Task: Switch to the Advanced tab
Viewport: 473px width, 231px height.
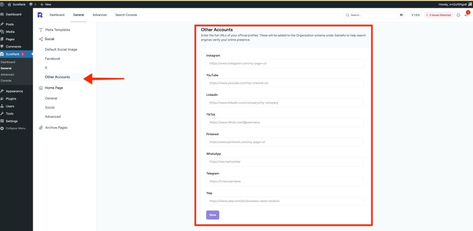Action: [x=100, y=15]
